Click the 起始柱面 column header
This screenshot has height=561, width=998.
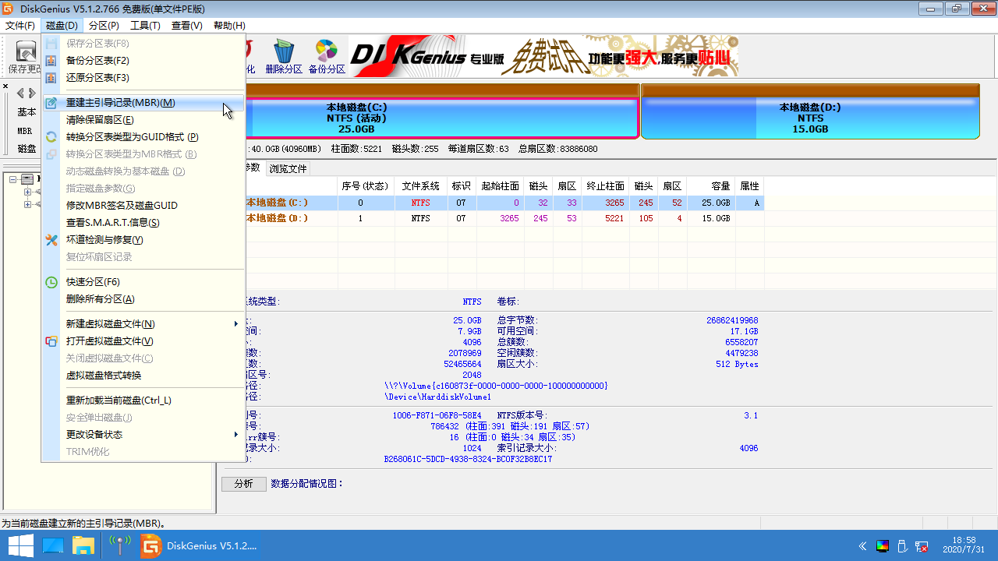point(501,186)
